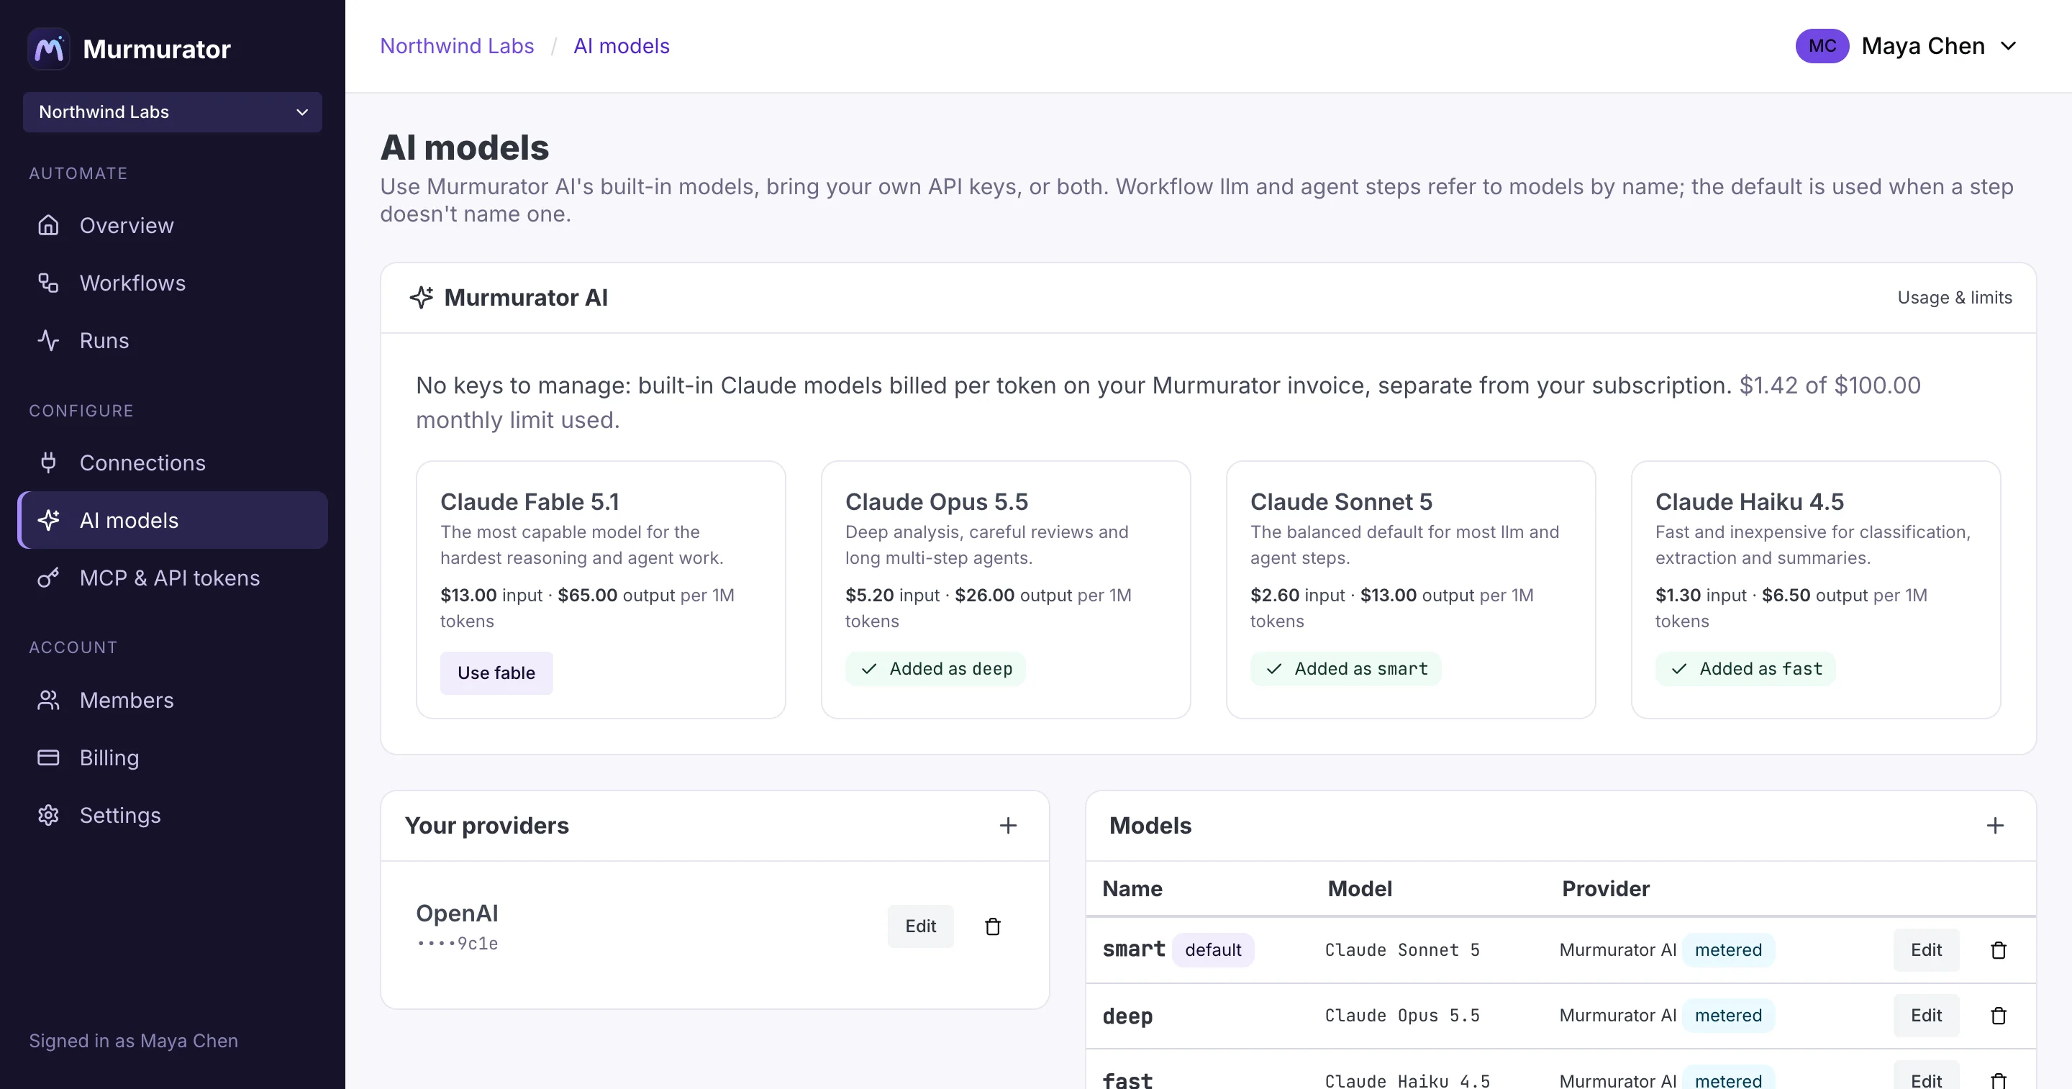Viewport: 2072px width, 1089px height.
Task: Click the Provider column header
Action: pyautogui.click(x=1606, y=889)
